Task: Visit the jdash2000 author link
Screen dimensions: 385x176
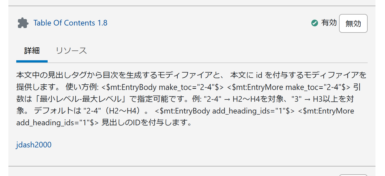Action: (x=34, y=145)
